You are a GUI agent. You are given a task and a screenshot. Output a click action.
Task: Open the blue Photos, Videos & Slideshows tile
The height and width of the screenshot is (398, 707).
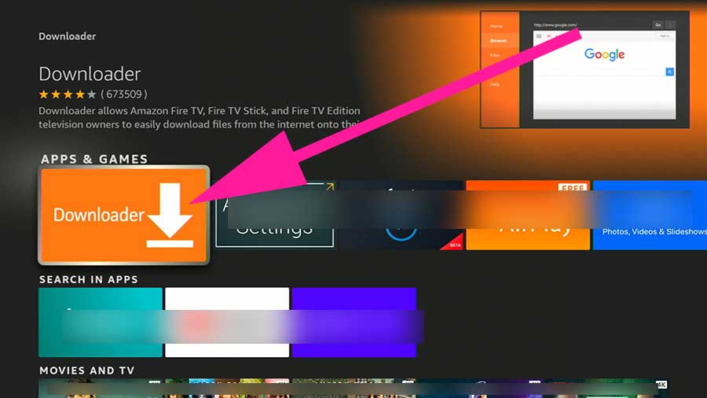650,216
